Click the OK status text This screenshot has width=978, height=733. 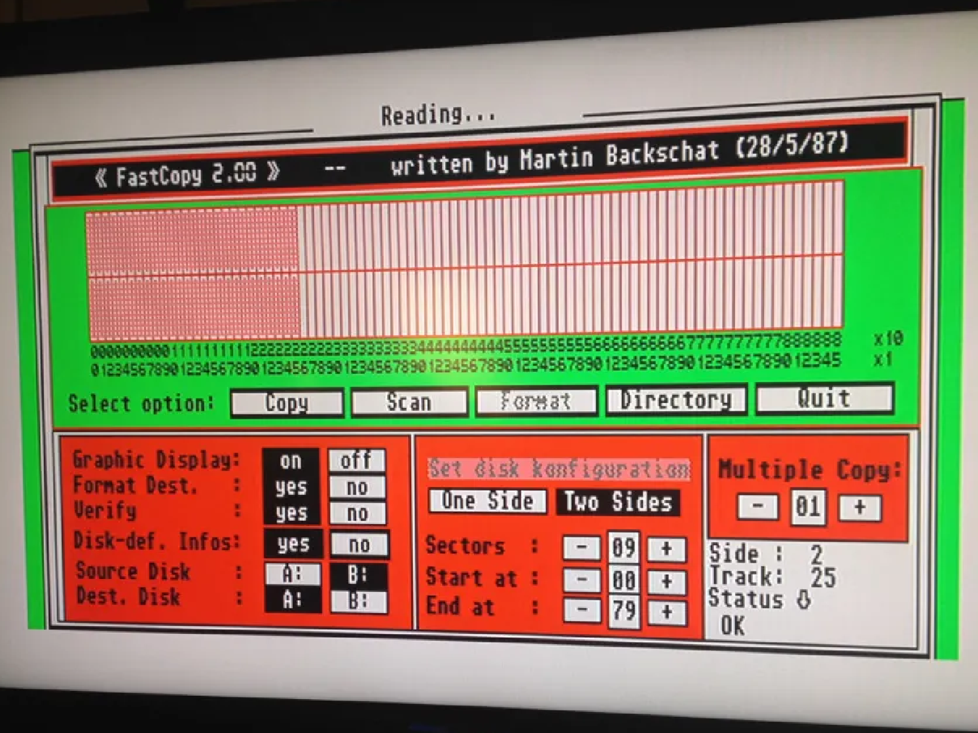[732, 626]
